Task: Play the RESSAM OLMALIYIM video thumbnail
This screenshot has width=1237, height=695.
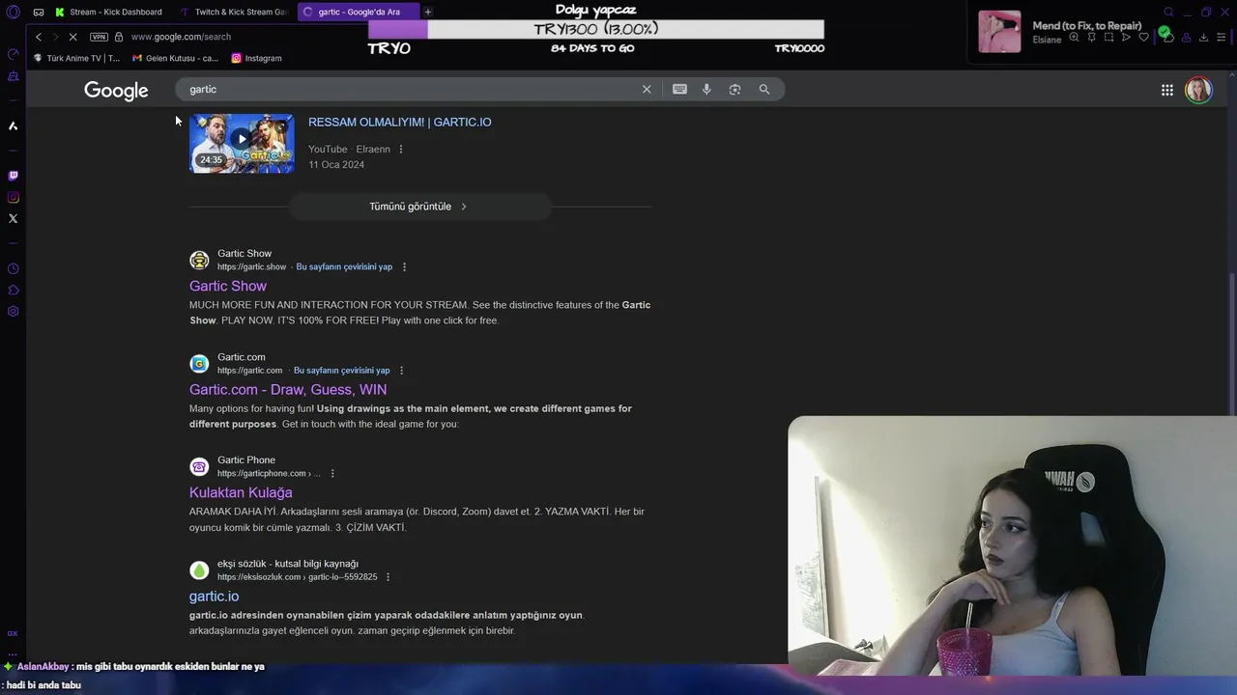Action: (242, 144)
